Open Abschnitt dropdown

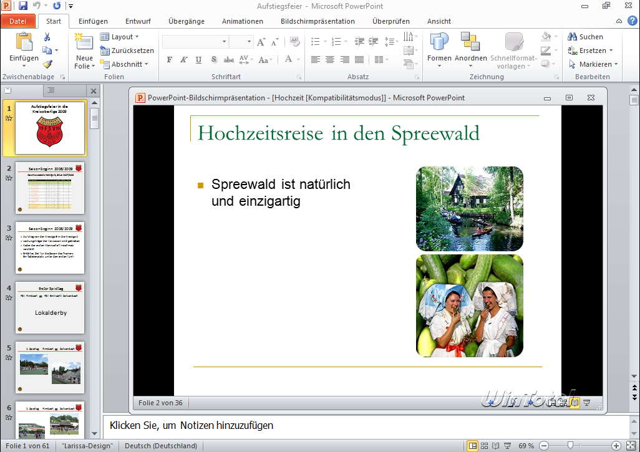[x=124, y=64]
